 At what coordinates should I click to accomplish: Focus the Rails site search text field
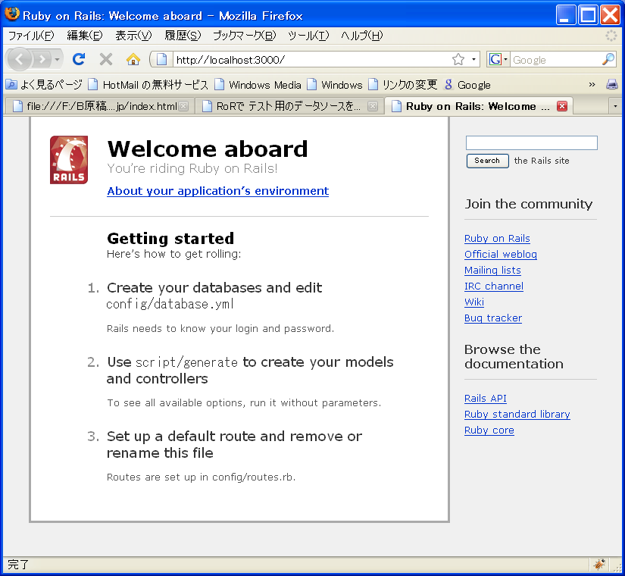coord(532,142)
